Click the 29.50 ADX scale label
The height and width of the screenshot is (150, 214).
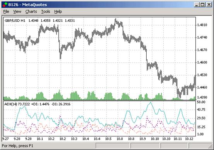(x=201, y=118)
